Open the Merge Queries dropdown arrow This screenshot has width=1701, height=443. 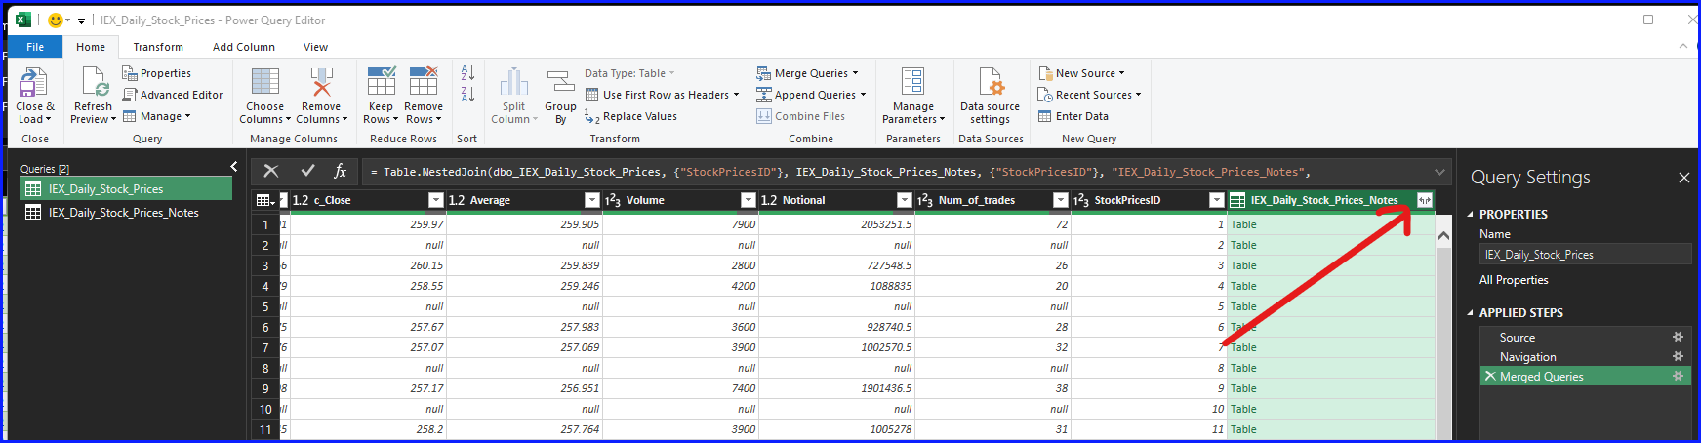pyautogui.click(x=856, y=73)
